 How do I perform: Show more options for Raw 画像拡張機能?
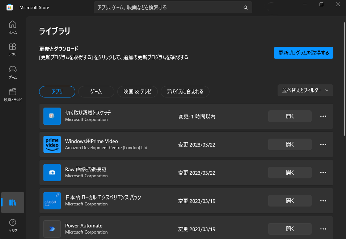point(323,173)
